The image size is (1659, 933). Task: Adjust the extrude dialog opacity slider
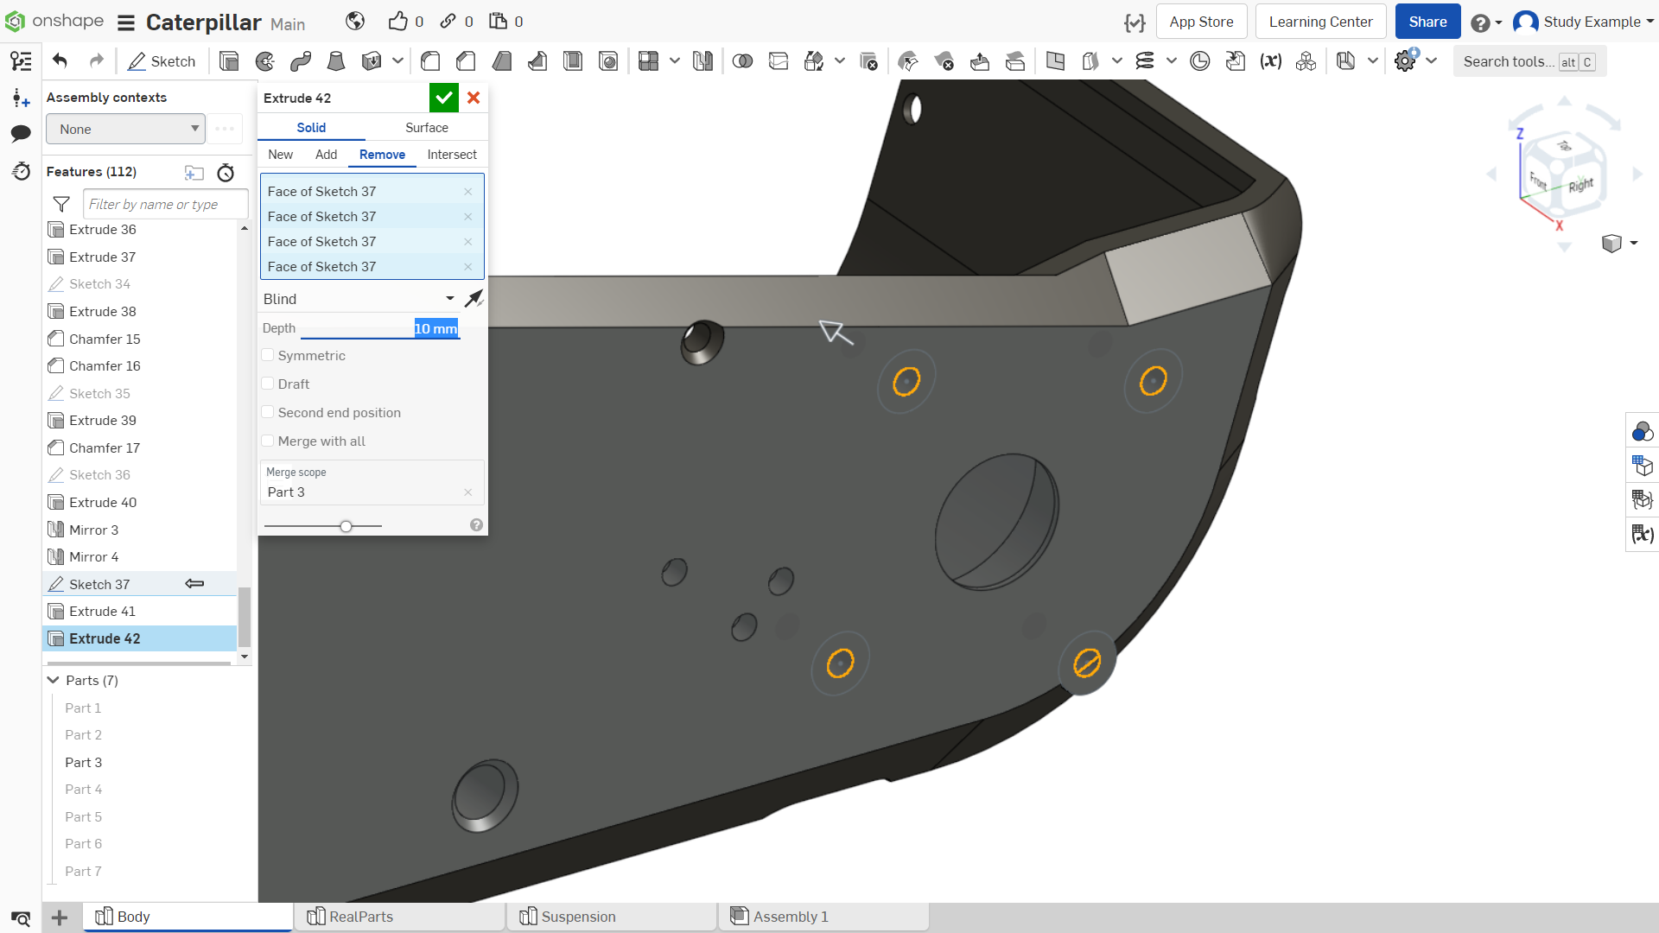(x=346, y=525)
